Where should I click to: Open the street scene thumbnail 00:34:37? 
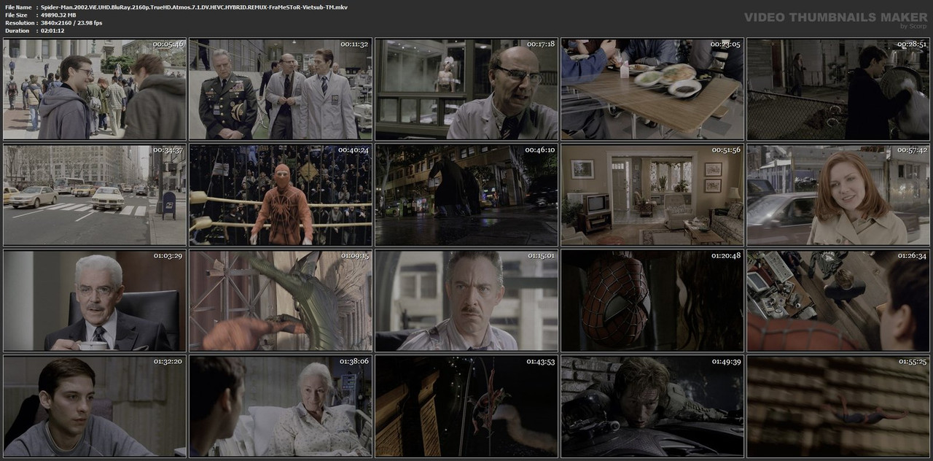[x=95, y=195]
